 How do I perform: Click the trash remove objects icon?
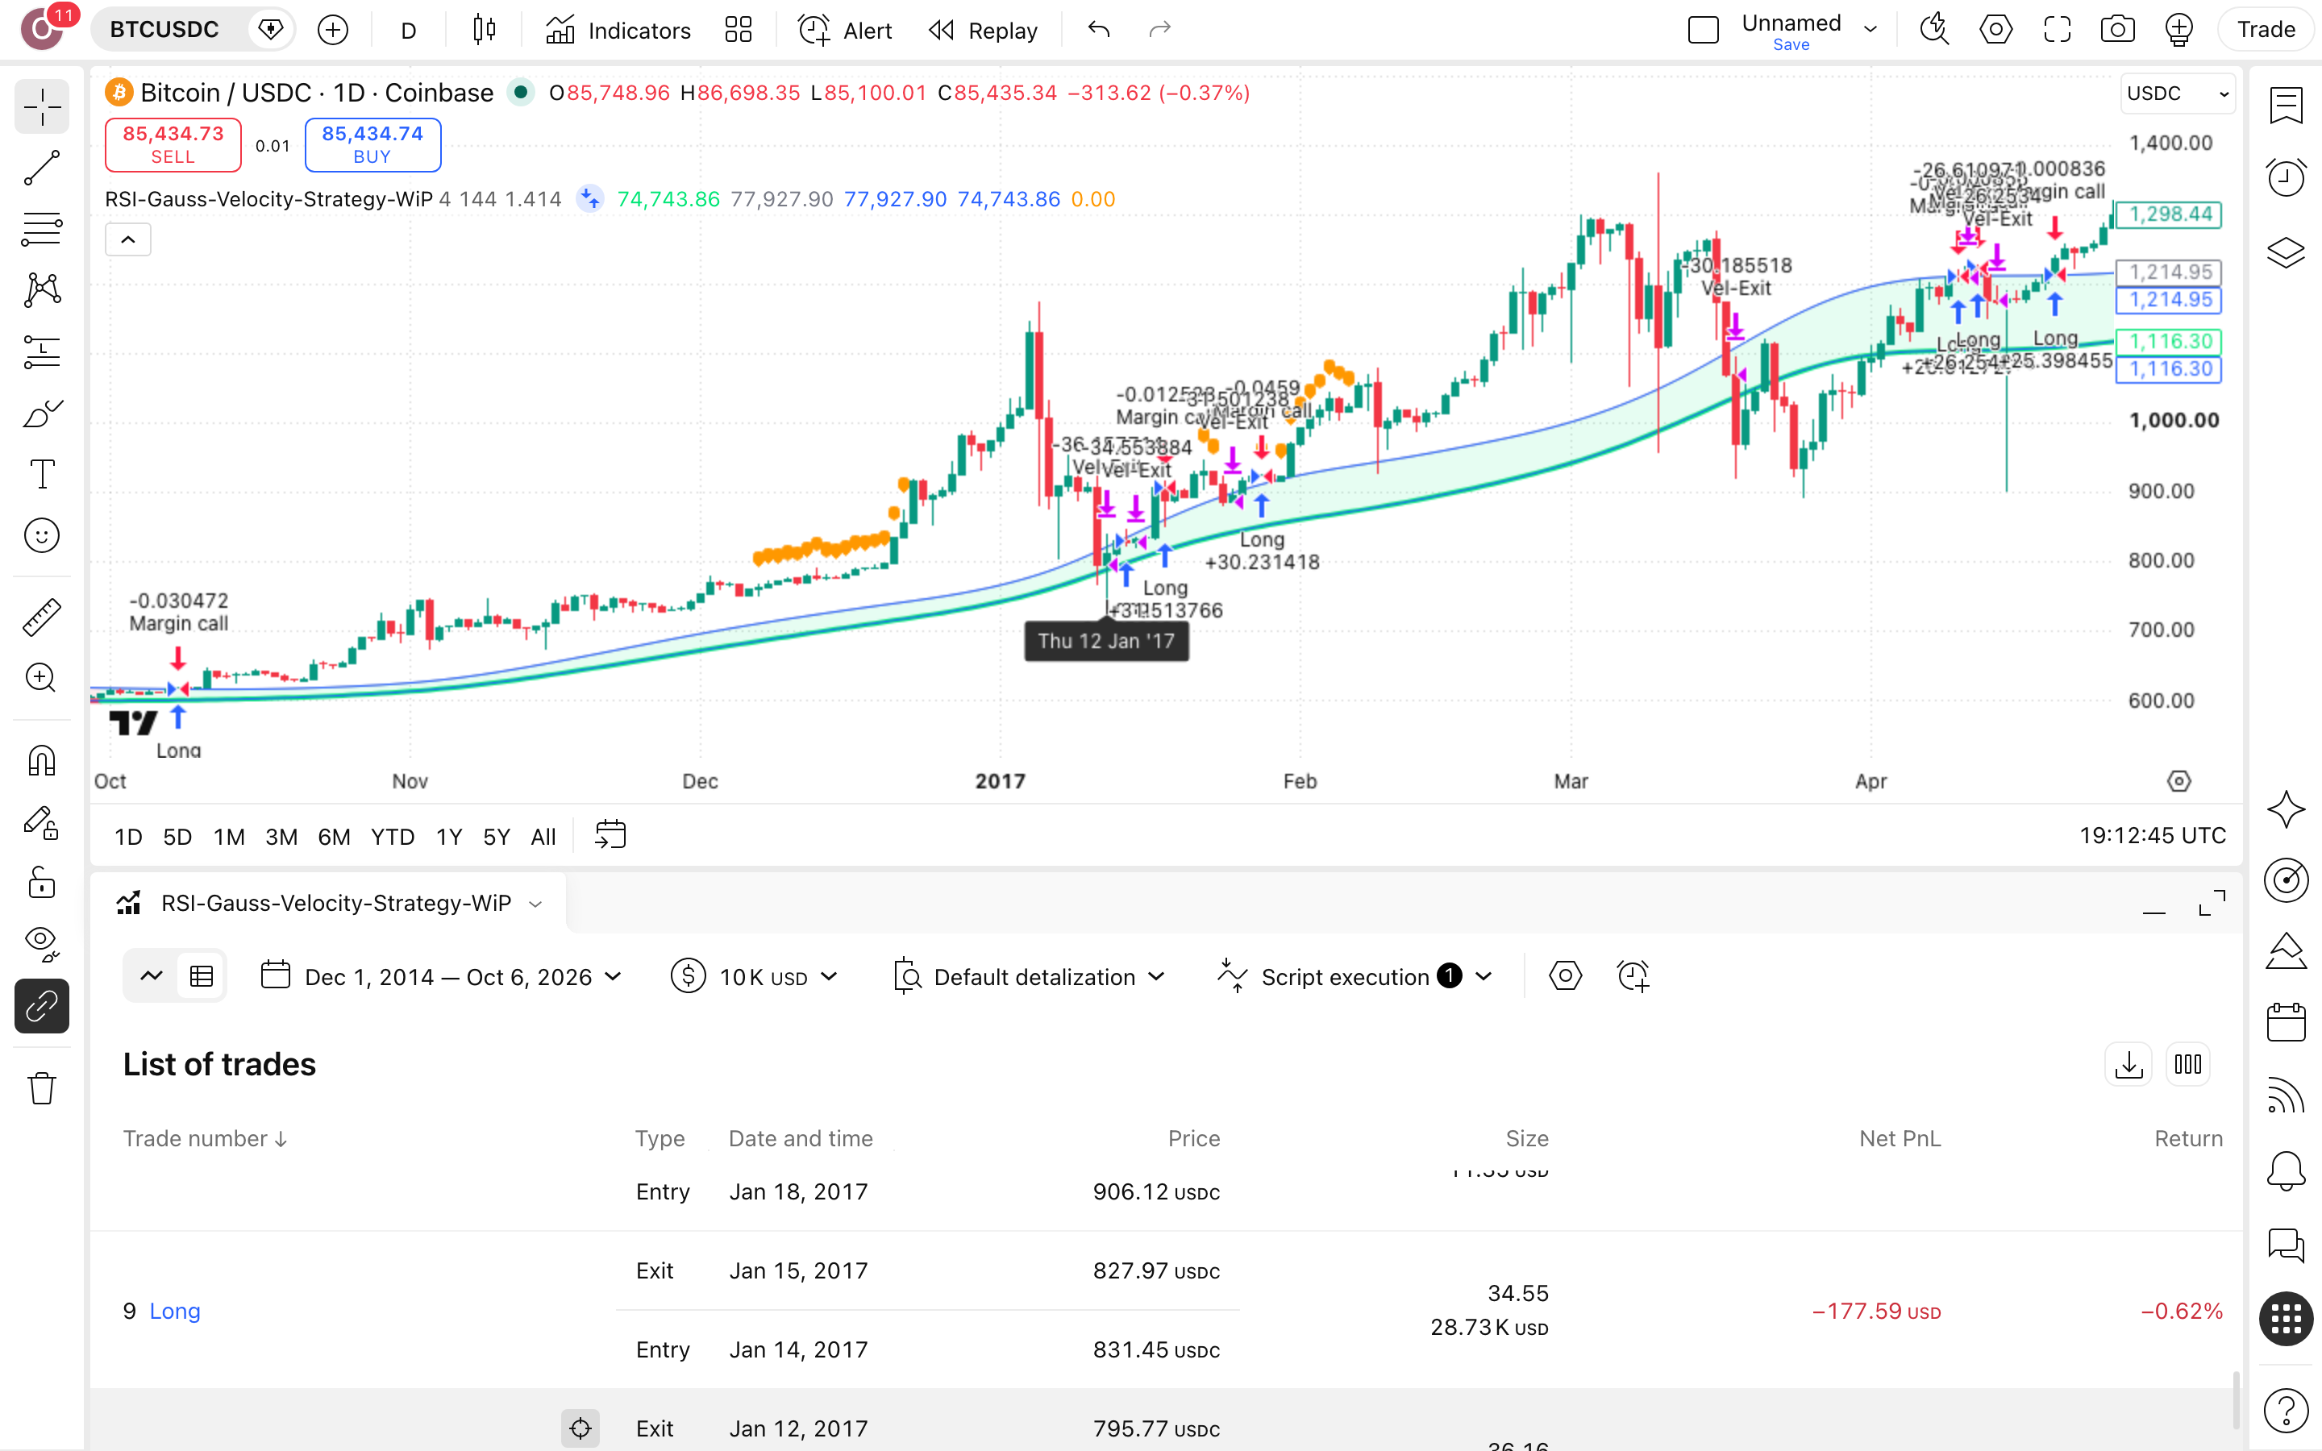pyautogui.click(x=41, y=1088)
